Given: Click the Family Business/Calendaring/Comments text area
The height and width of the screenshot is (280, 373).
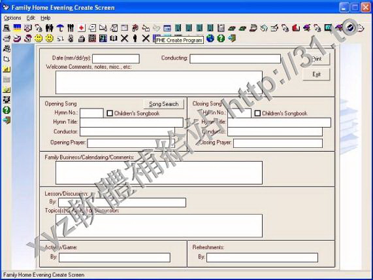Looking at the screenshot, I should coord(159,173).
